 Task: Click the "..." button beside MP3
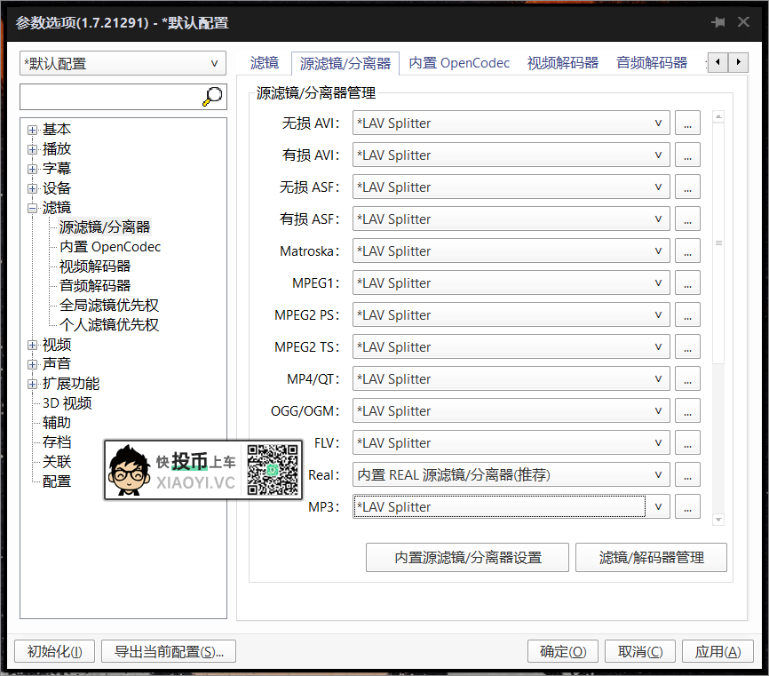[x=687, y=506]
